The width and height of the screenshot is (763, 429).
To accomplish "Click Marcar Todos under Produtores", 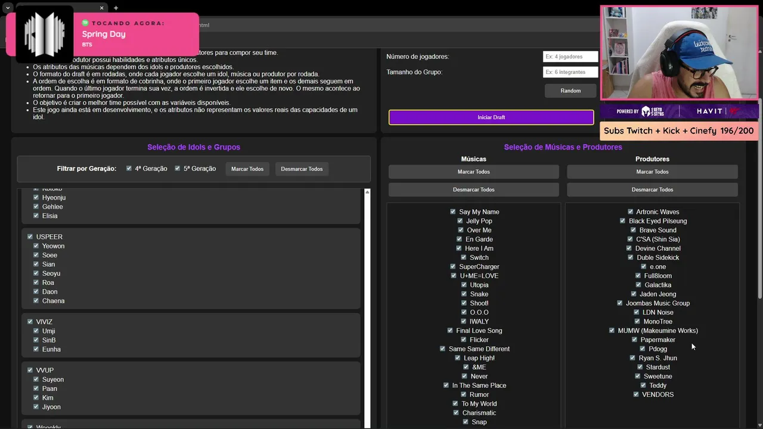I will pos(652,172).
